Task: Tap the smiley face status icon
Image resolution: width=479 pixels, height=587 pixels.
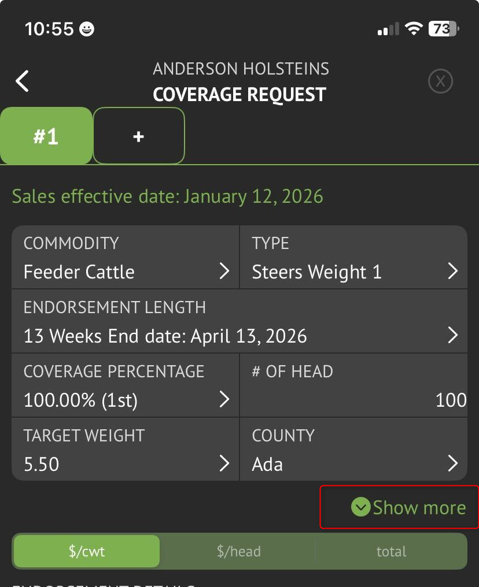Action: (87, 28)
